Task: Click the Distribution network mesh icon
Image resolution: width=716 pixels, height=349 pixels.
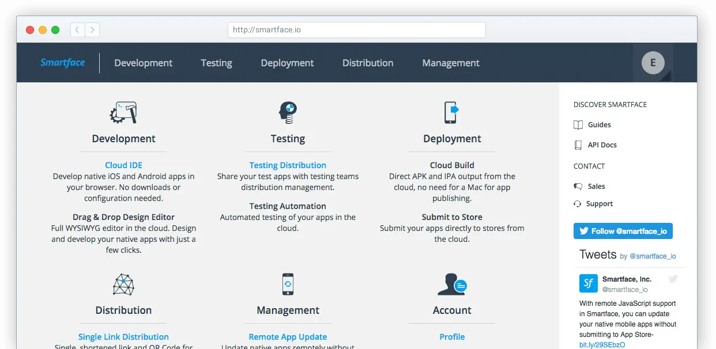Action: tap(123, 284)
